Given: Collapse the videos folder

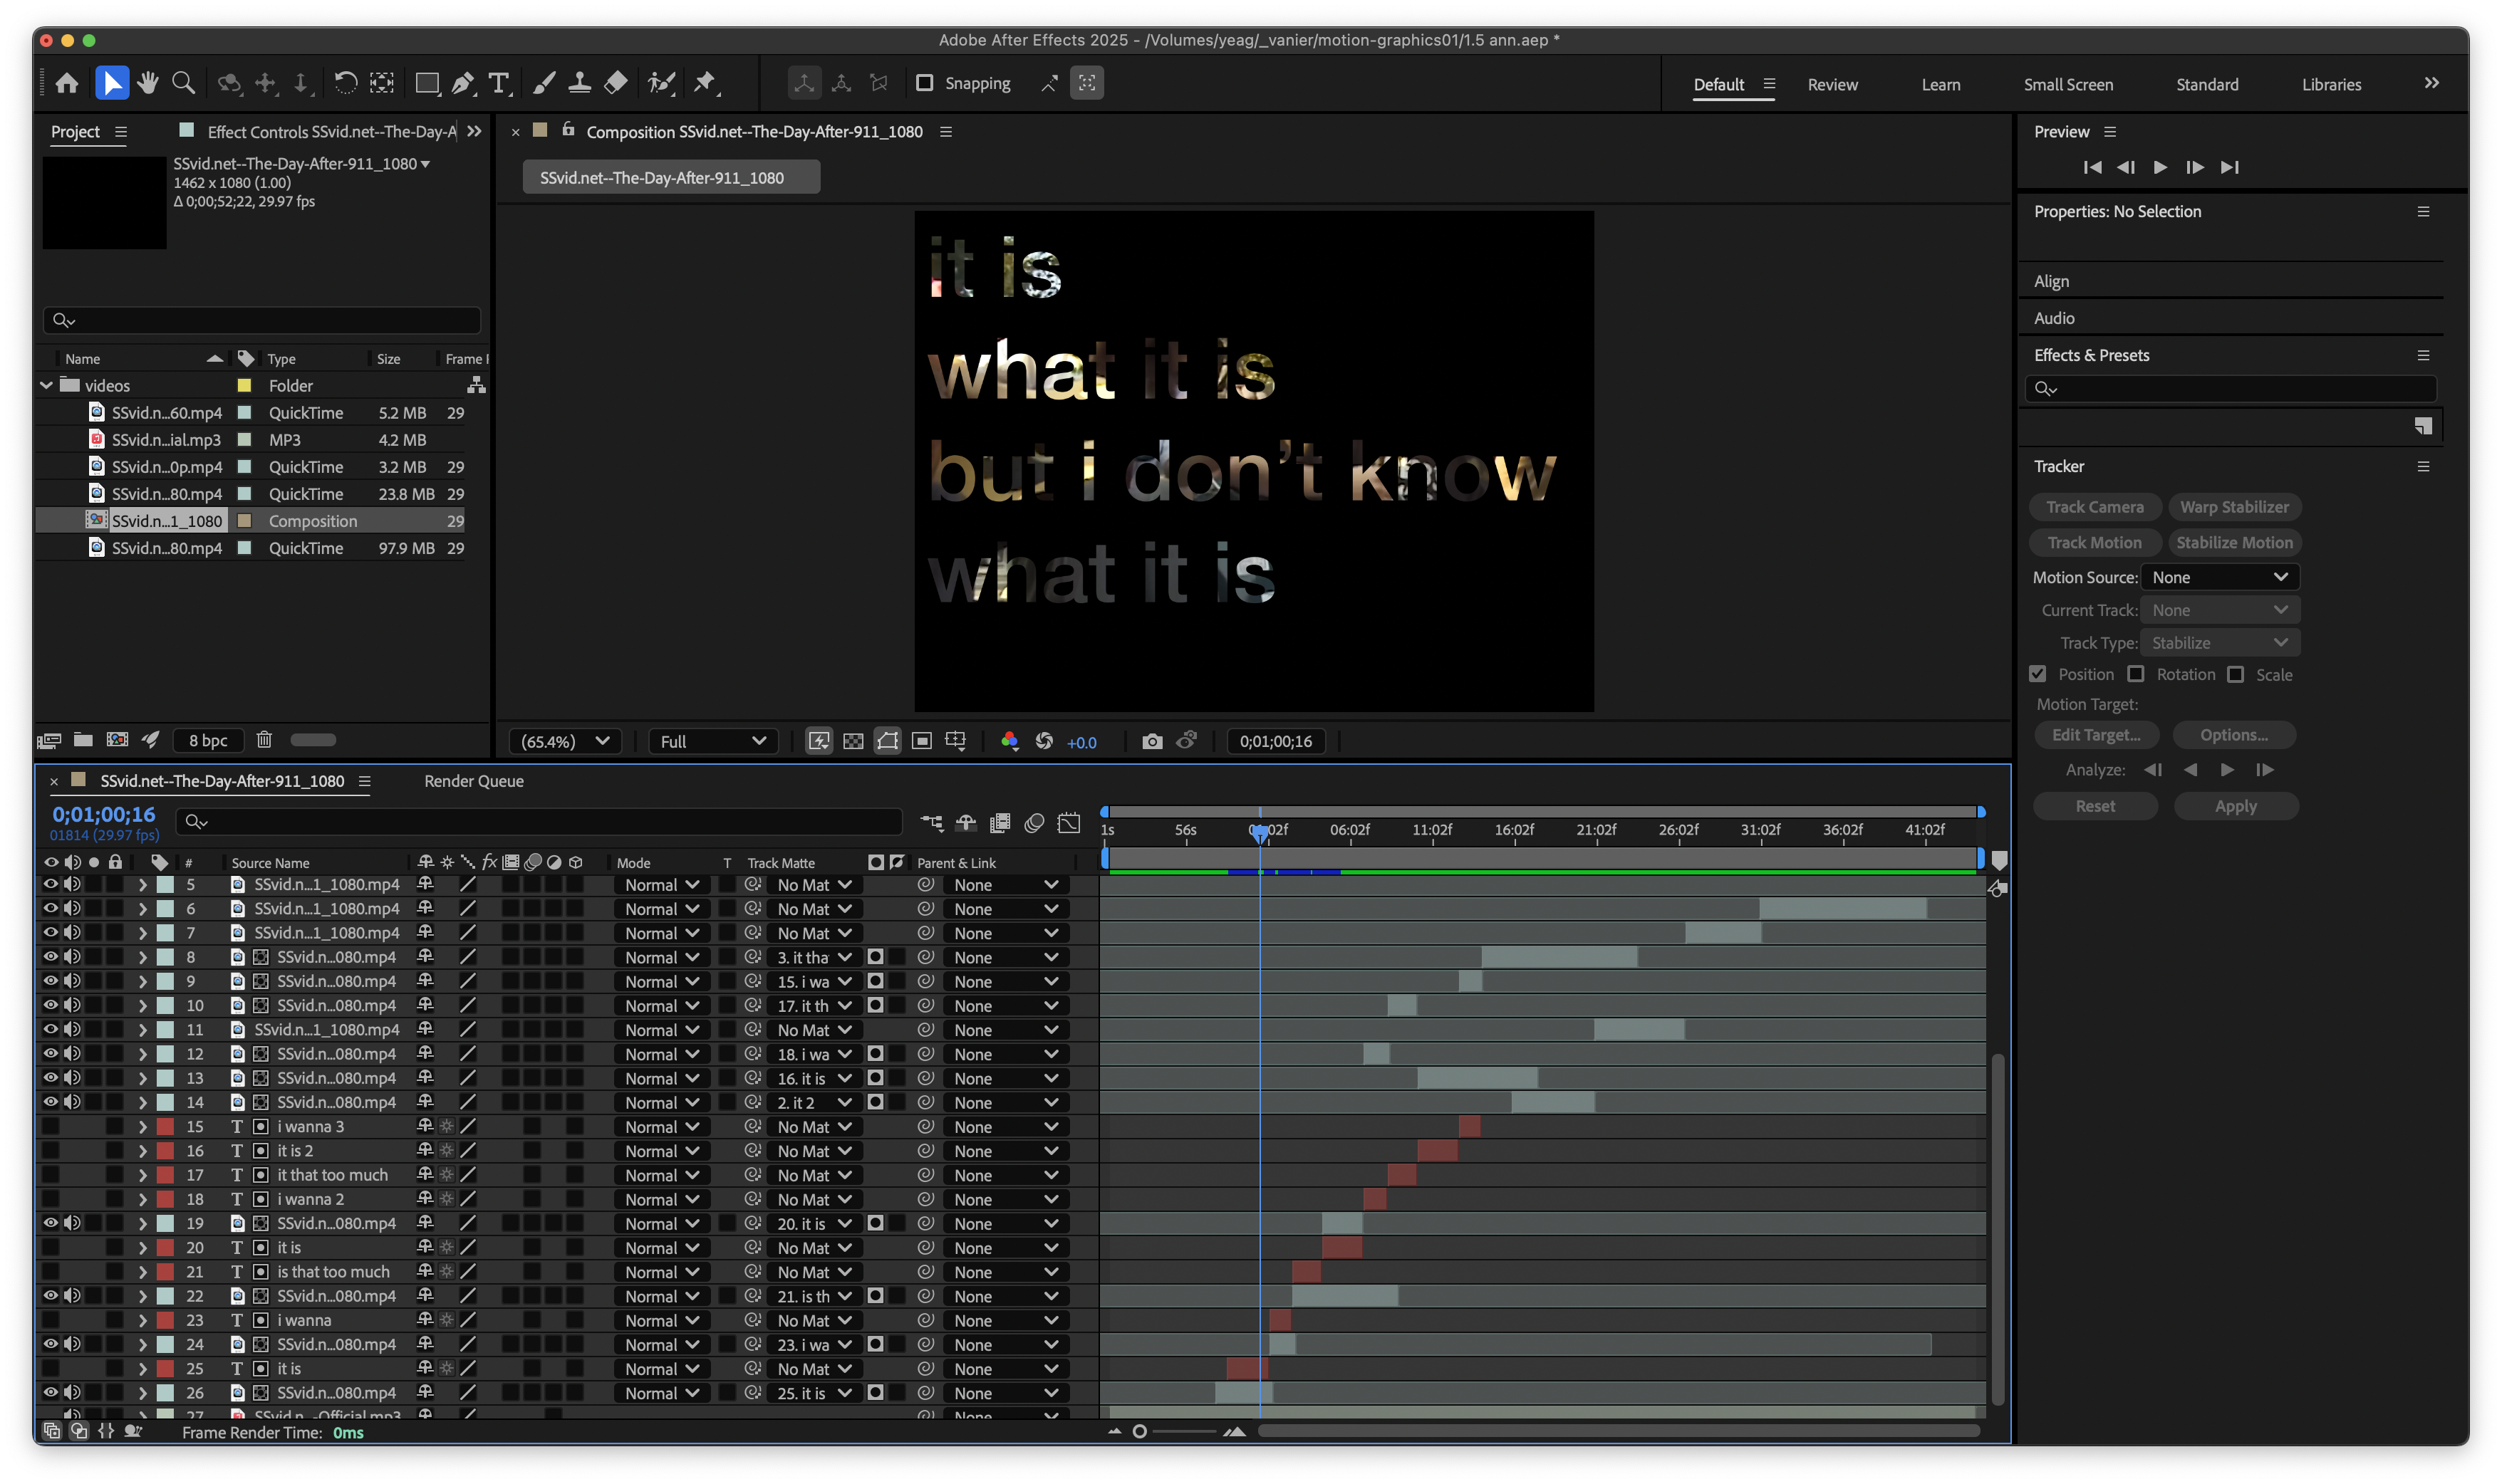Looking at the screenshot, I should 47,385.
